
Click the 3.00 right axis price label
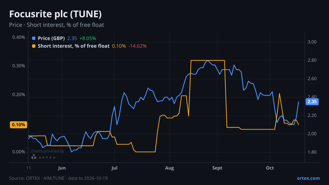312,42
